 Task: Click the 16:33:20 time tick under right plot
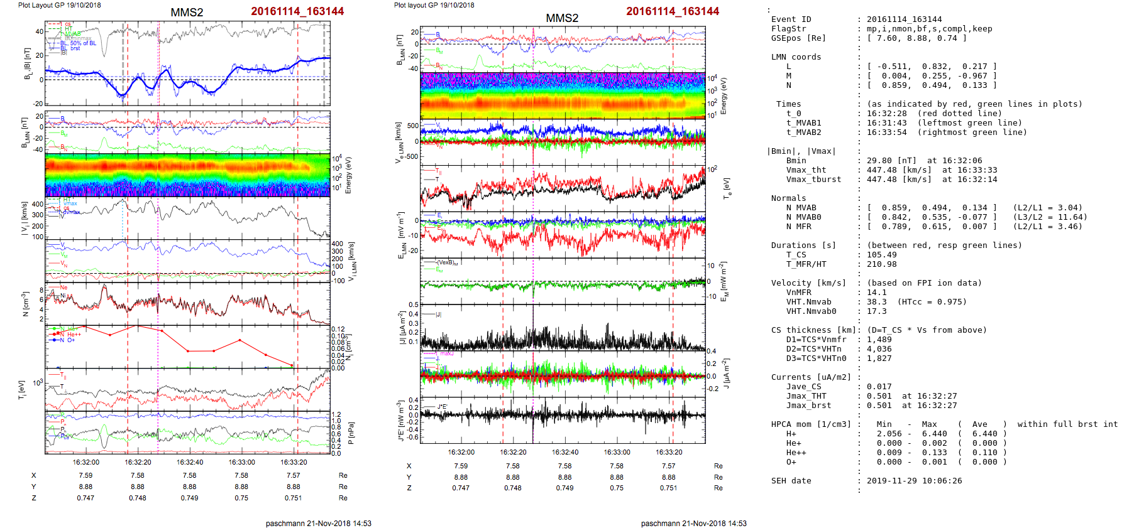click(669, 452)
